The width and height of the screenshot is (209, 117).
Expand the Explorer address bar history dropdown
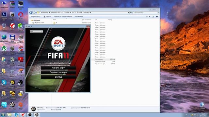point(128,13)
